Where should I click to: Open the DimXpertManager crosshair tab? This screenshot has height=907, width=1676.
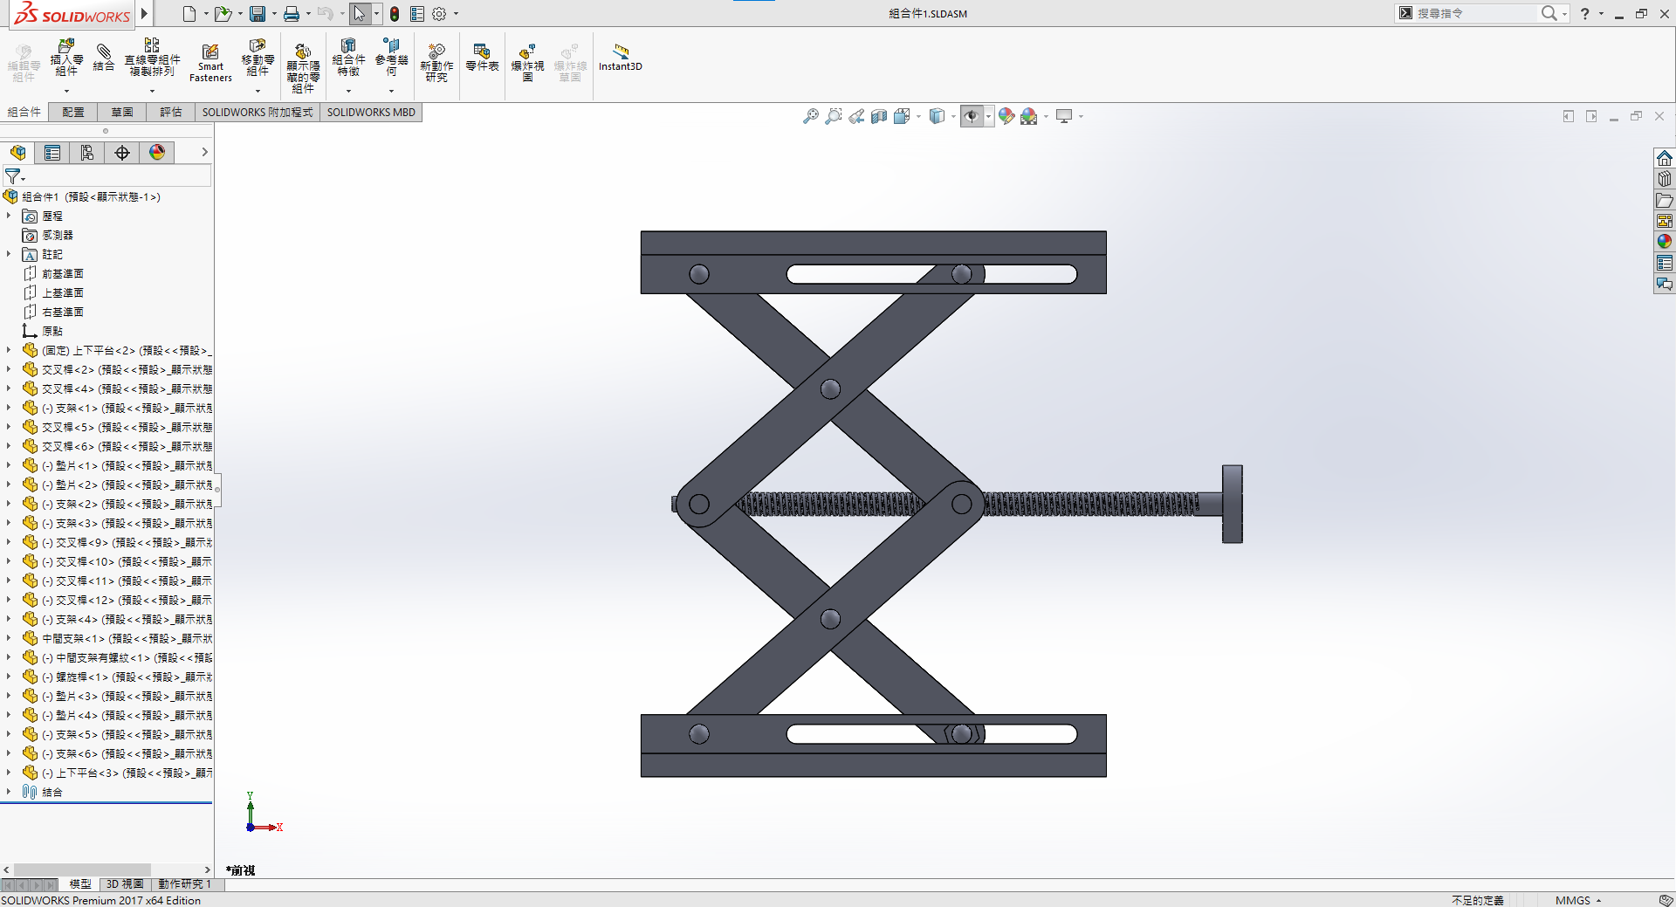point(122,153)
